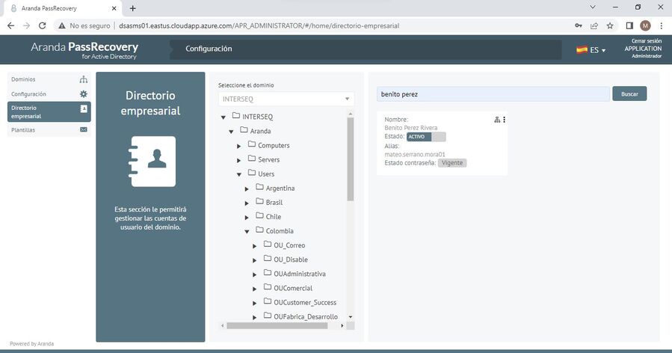Click the name Benito Perez Rivera
The width and height of the screenshot is (672, 353).
410,128
